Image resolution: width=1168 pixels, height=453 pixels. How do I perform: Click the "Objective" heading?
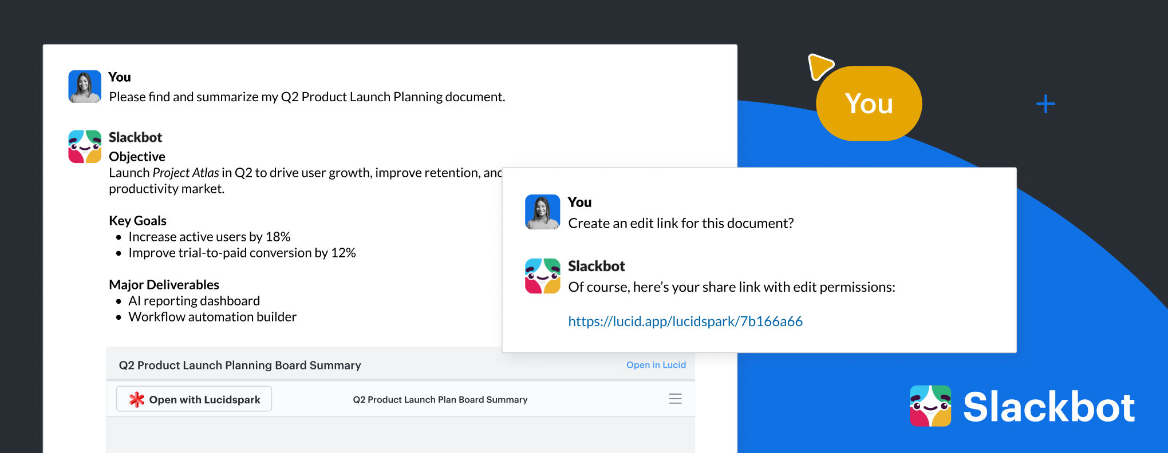pos(137,157)
